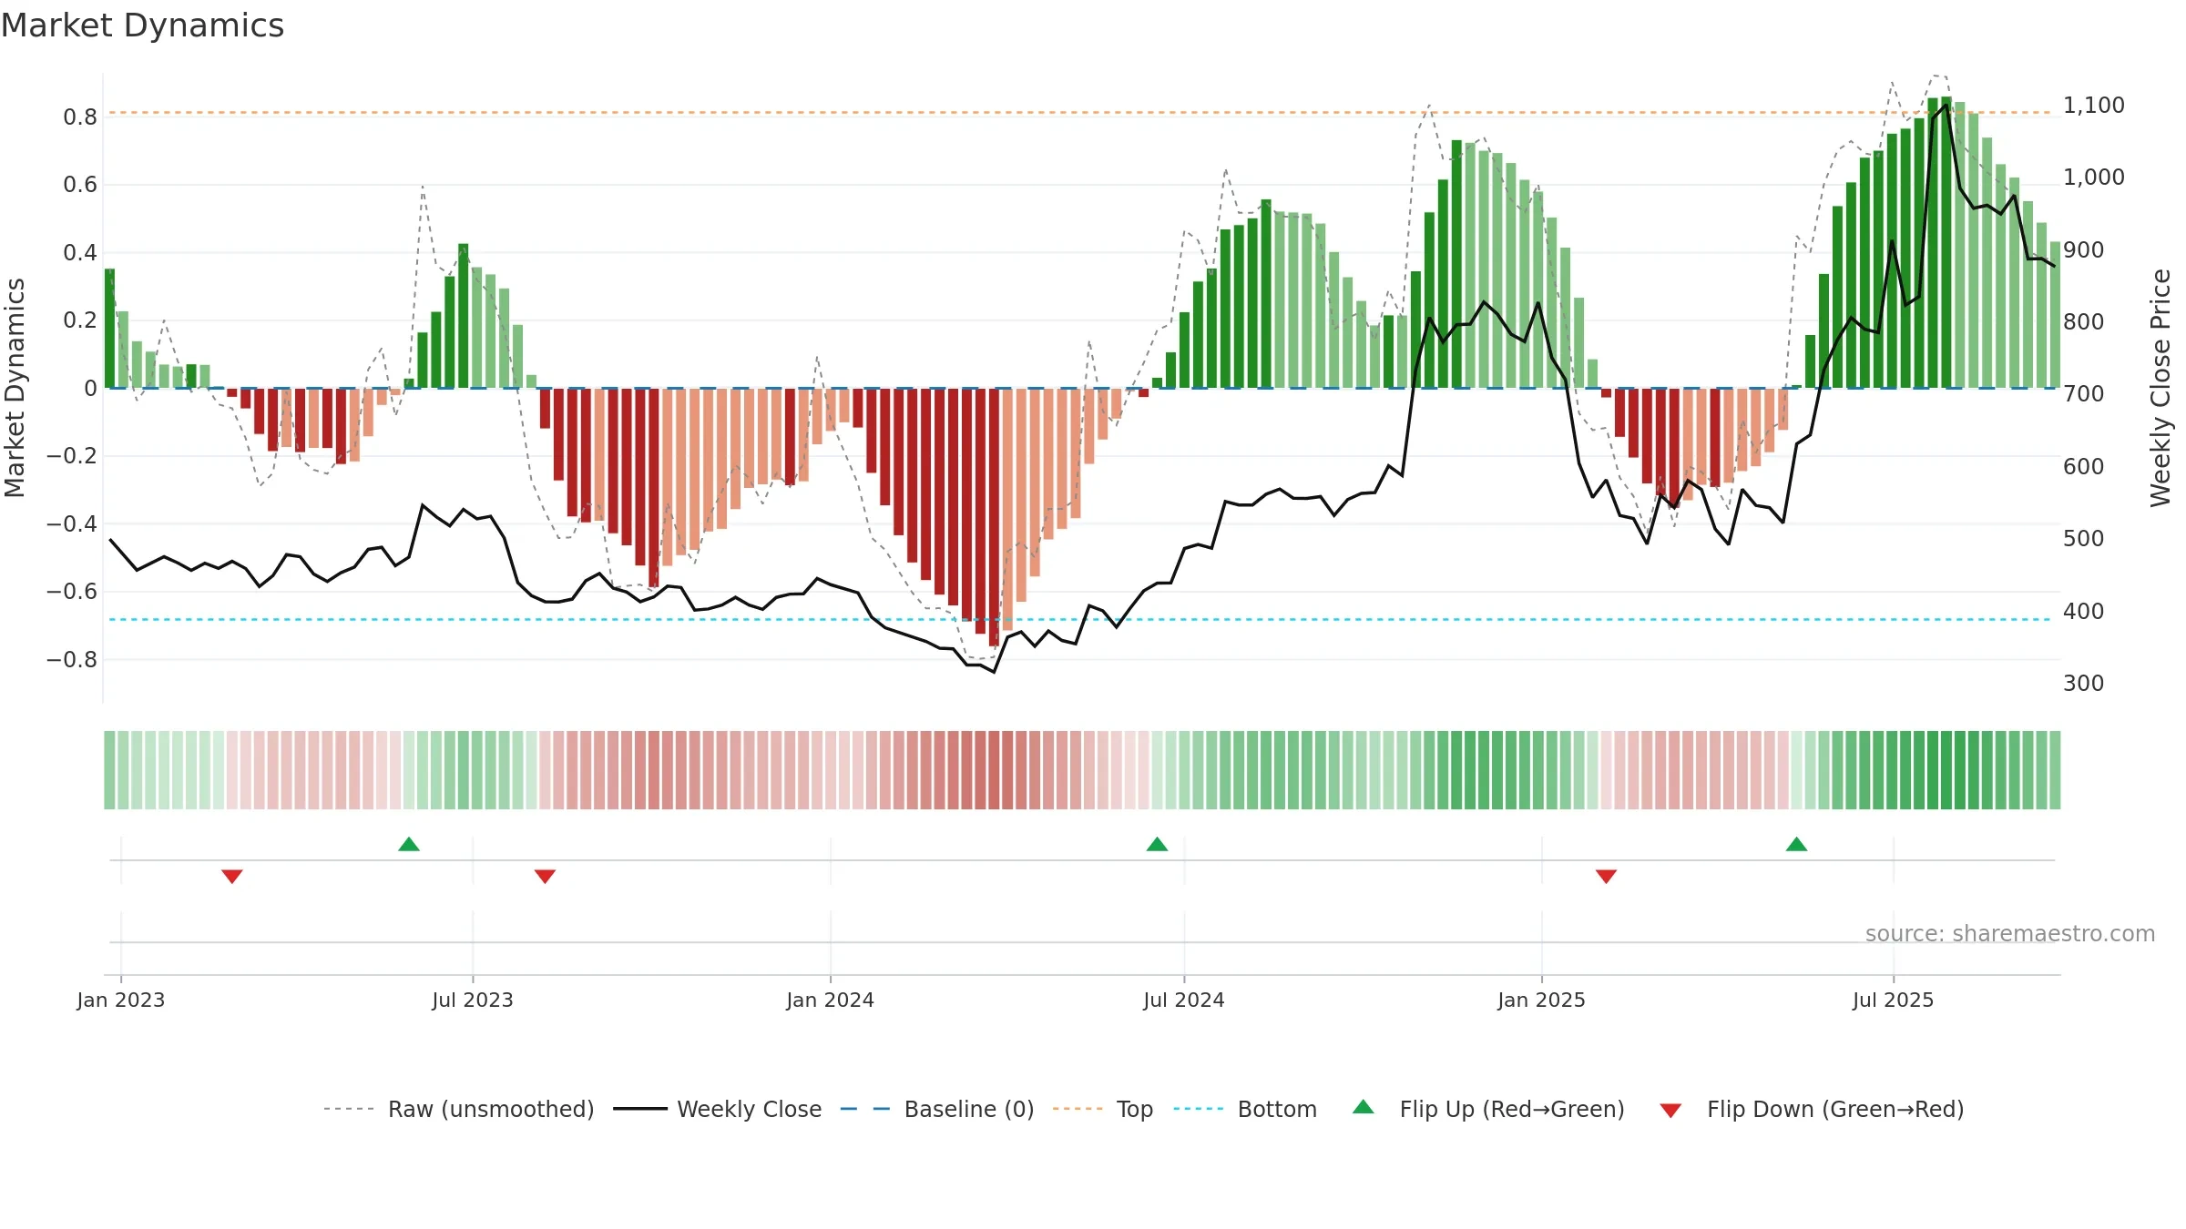This screenshot has height=1229, width=2186.
Task: Click the 0.2 left axis tick label
Action: (x=80, y=320)
